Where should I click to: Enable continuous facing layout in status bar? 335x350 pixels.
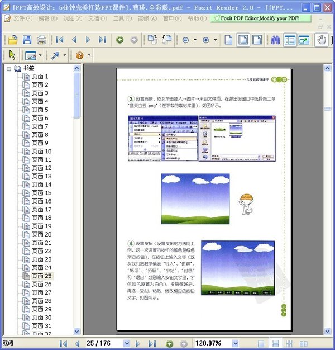(289, 343)
